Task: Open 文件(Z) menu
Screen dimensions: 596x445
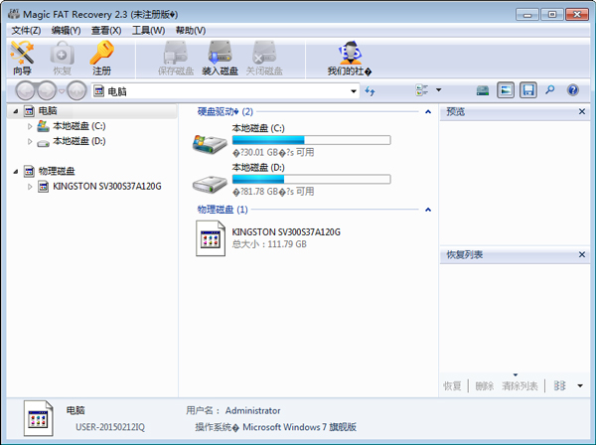Action: 26,31
